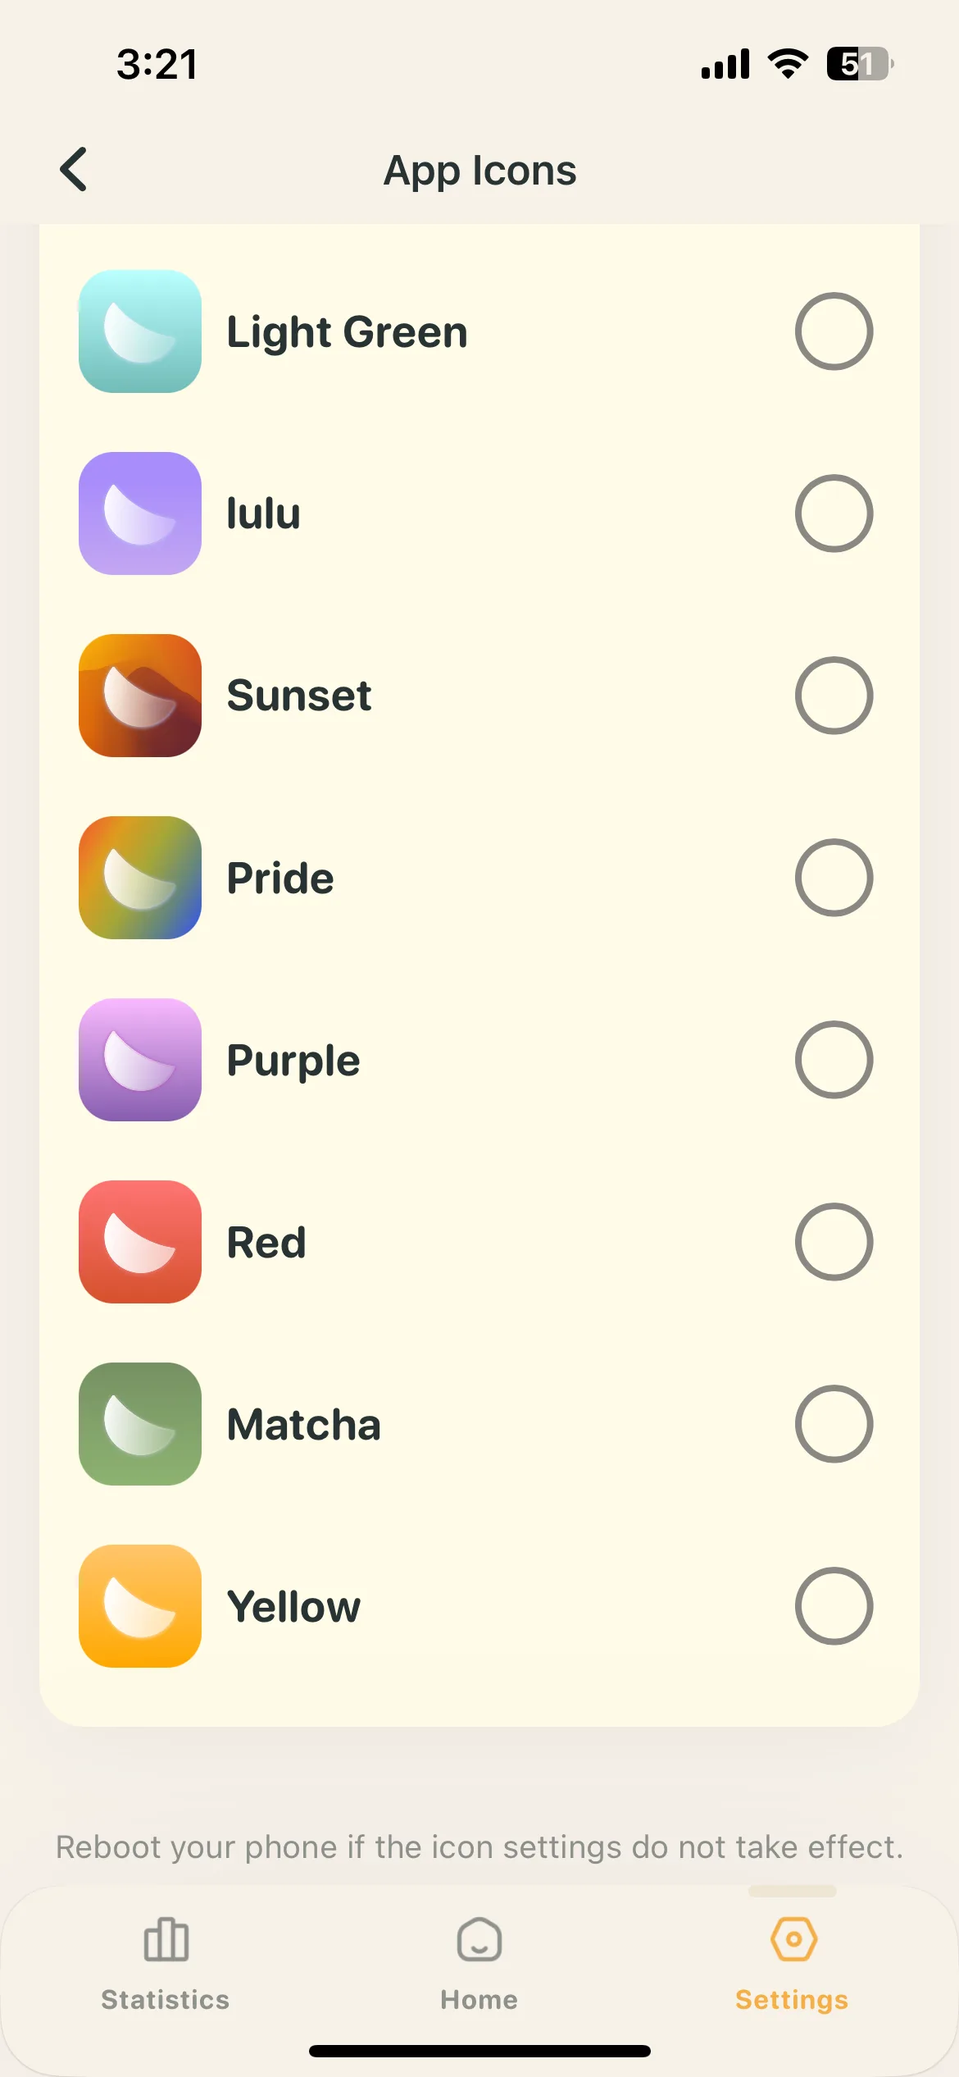Viewport: 959px width, 2077px height.
Task: Tap the battery indicator in status bar
Action: [860, 64]
